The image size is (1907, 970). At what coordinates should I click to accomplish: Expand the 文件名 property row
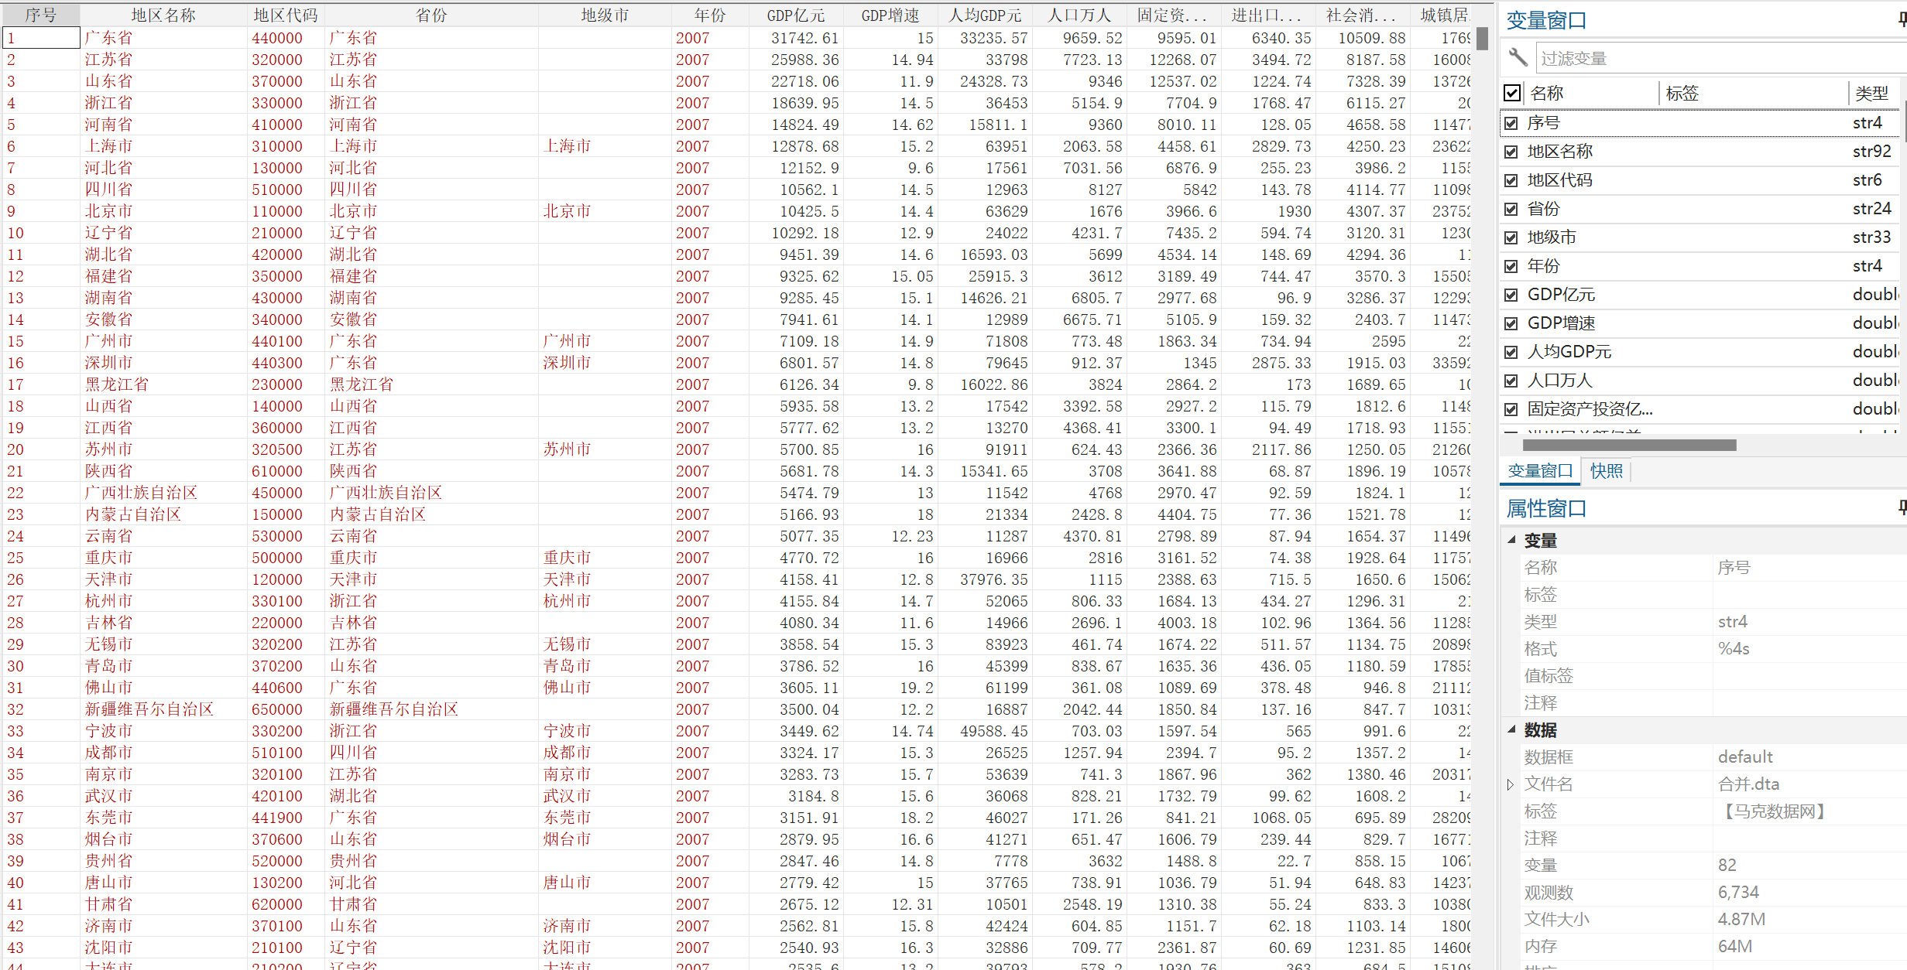[1510, 784]
